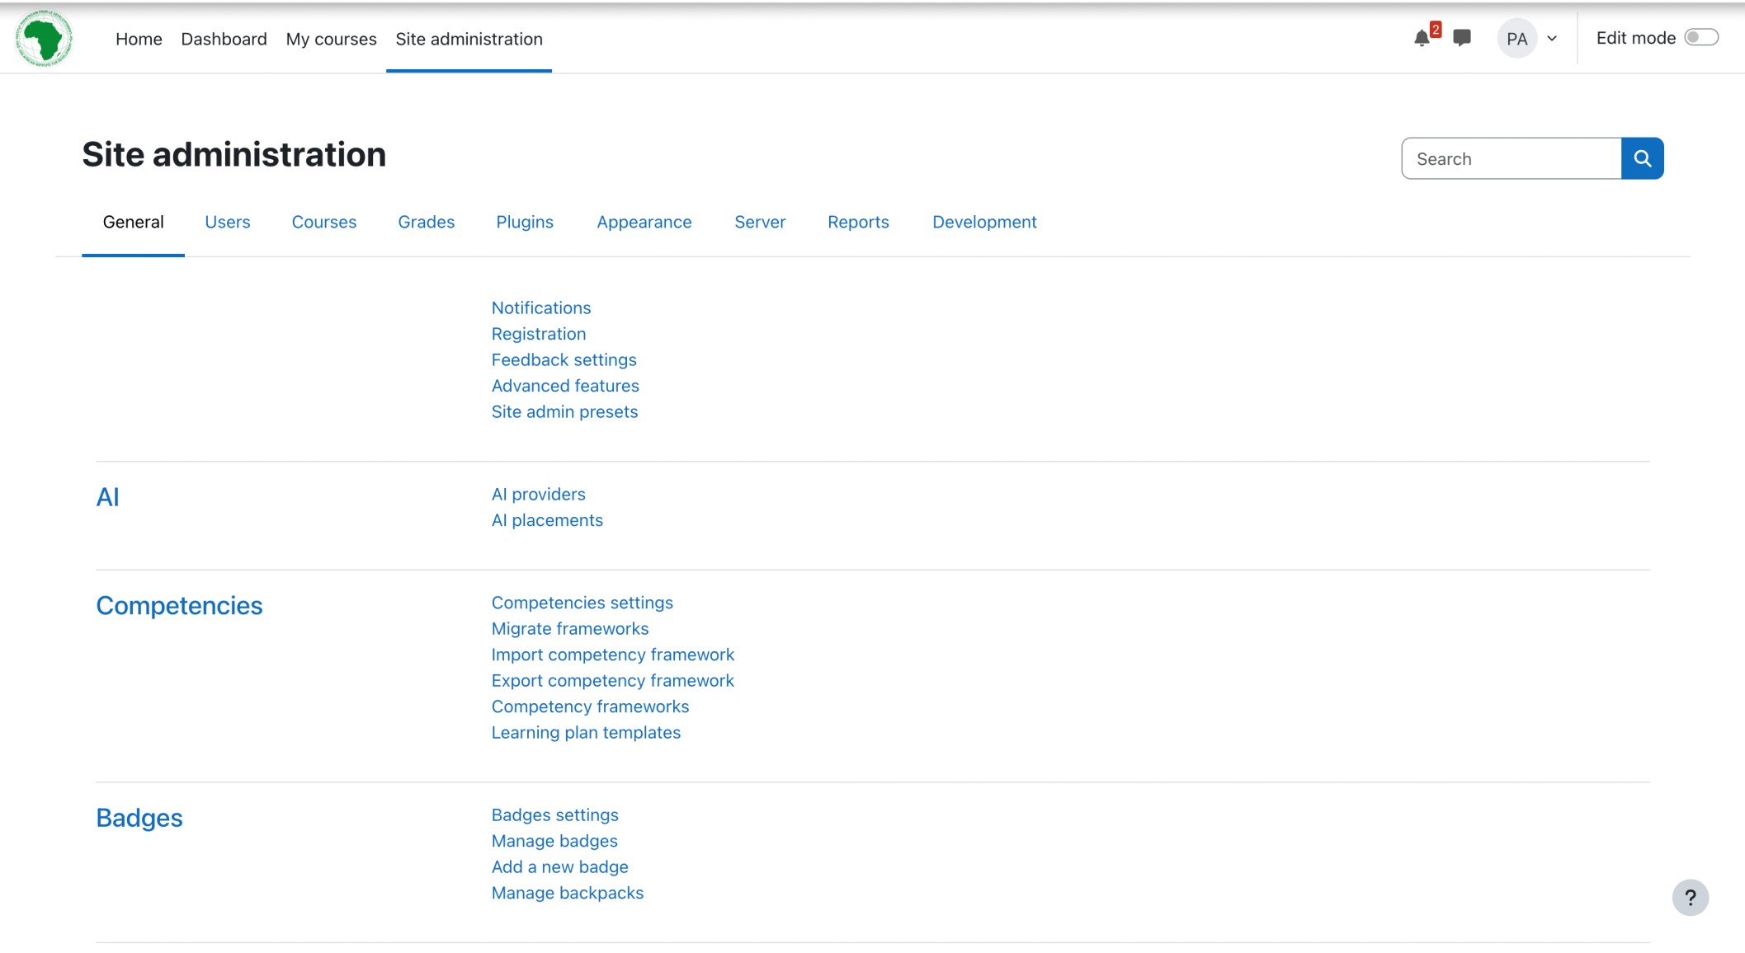Open Import competency framework
The height and width of the screenshot is (953, 1745).
coord(613,654)
